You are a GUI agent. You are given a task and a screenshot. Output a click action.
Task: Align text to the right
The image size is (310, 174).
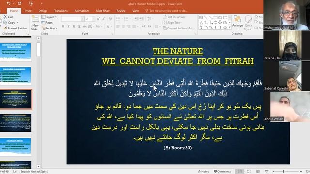(x=128, y=26)
